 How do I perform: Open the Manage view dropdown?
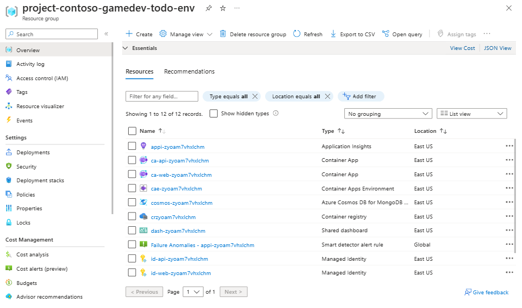(186, 34)
